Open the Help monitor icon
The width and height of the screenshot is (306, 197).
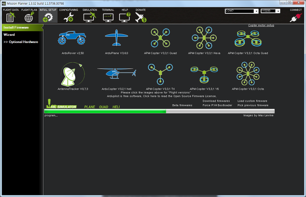[124, 17]
